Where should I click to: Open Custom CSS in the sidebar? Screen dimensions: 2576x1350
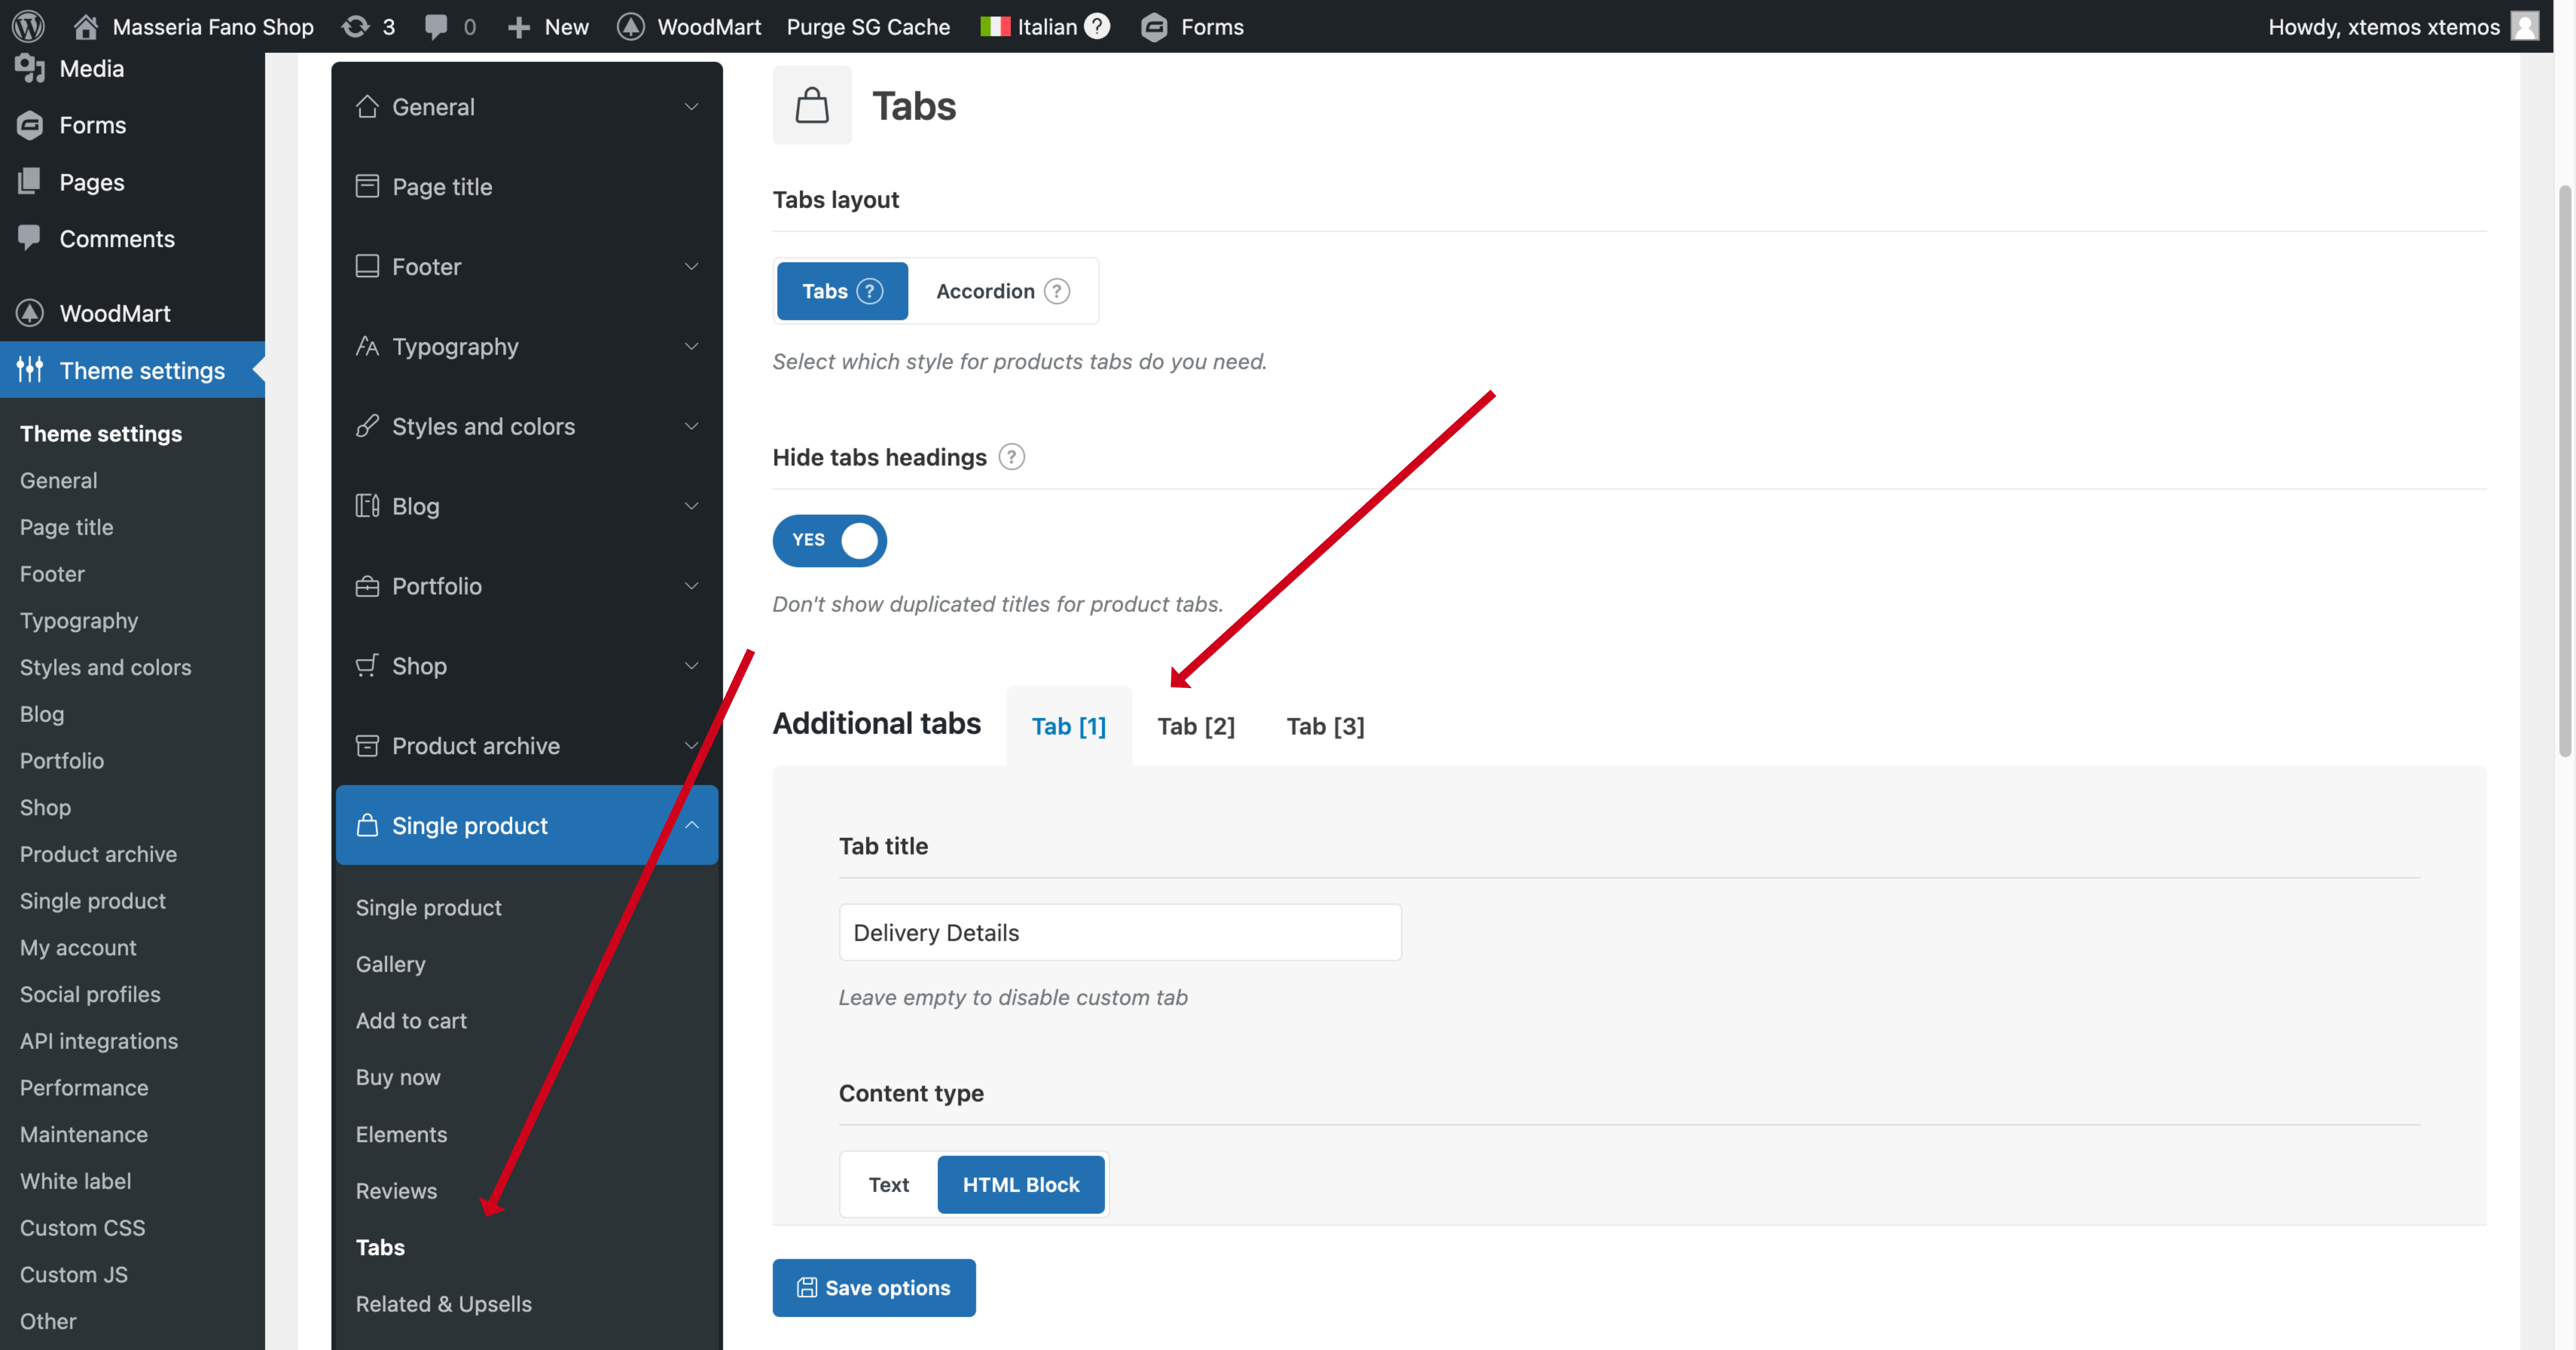[82, 1228]
